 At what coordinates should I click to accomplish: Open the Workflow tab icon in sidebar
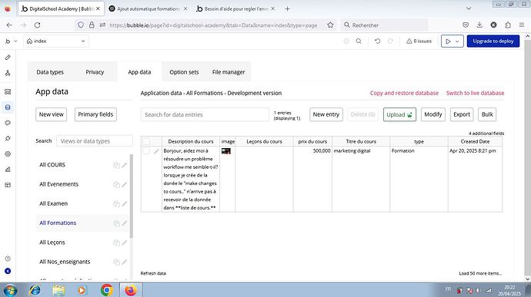(8, 74)
